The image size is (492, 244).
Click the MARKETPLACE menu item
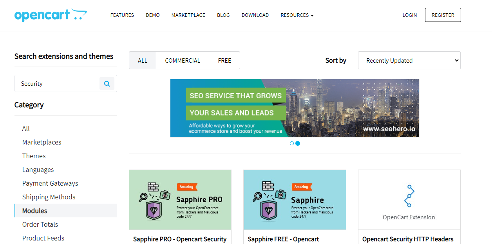[x=188, y=15]
